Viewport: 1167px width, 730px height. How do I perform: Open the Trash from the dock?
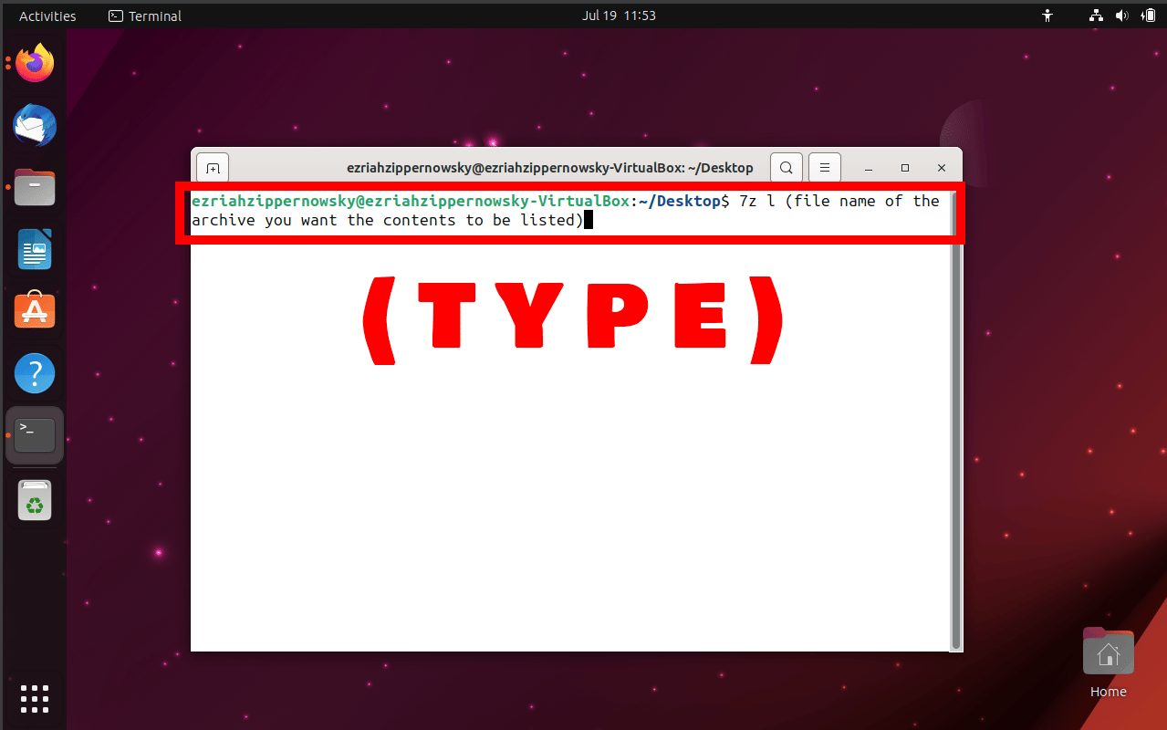[x=34, y=500]
